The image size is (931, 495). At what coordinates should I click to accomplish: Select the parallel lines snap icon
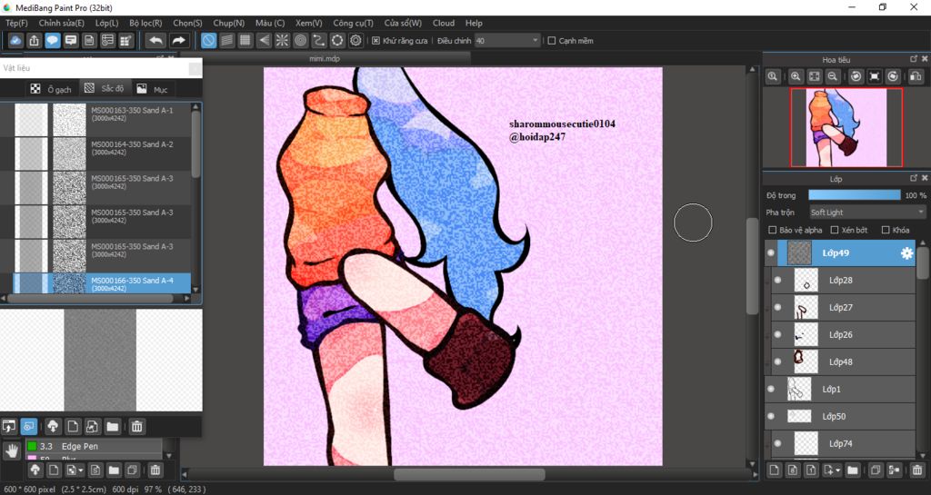(226, 40)
